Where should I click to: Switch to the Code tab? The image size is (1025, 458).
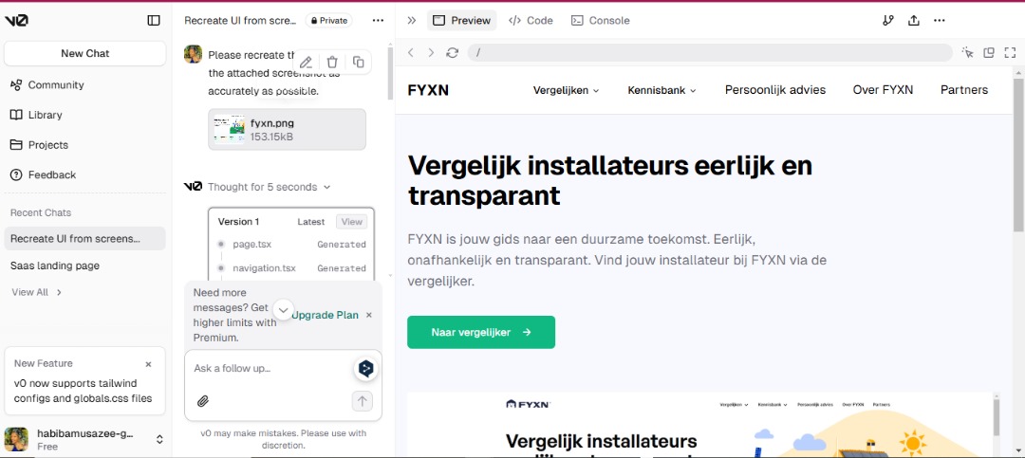point(531,20)
